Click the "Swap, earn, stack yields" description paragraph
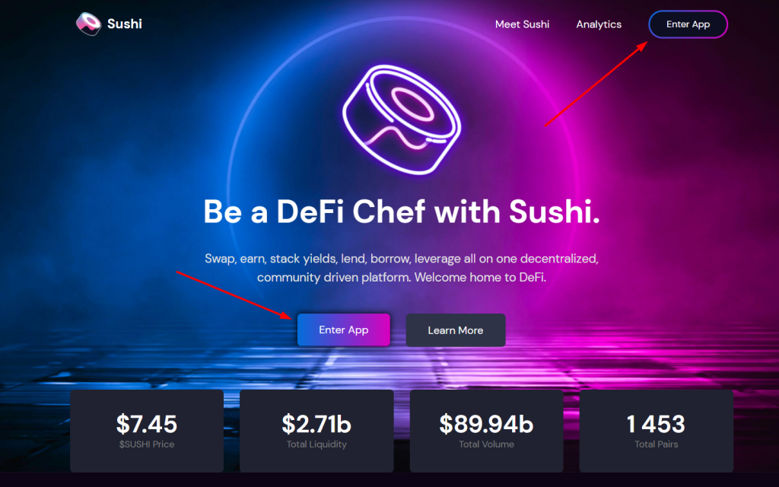Viewport: 779px width, 487px height. 402,268
